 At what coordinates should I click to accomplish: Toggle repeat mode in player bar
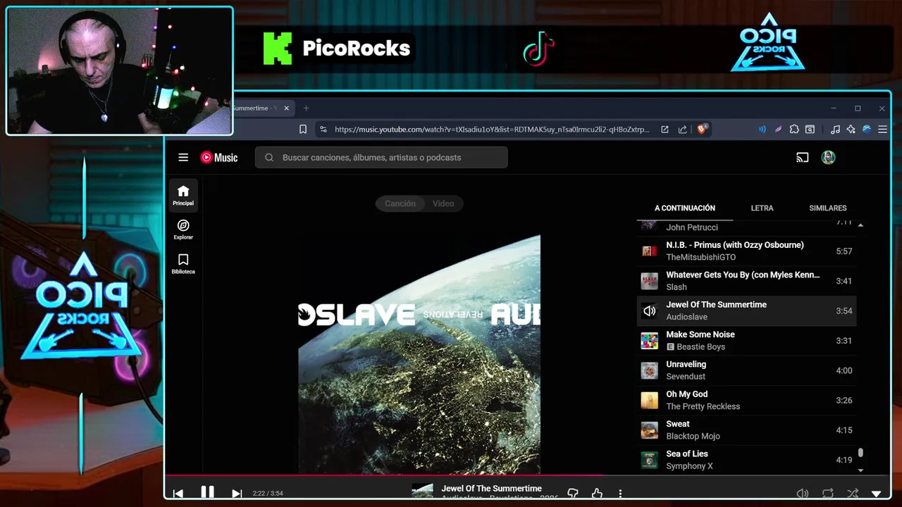pyautogui.click(x=828, y=494)
